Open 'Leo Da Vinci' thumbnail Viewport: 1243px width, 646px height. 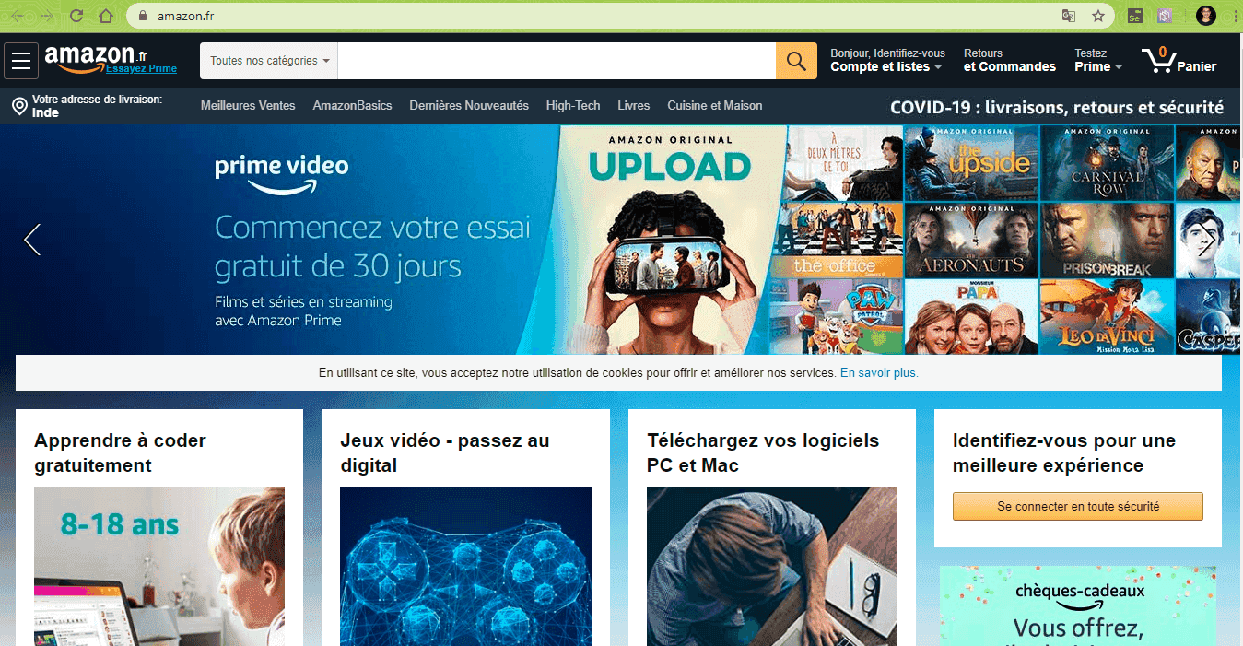1108,317
